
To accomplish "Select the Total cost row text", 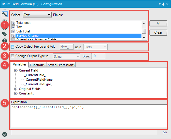I will coord(24,23).
